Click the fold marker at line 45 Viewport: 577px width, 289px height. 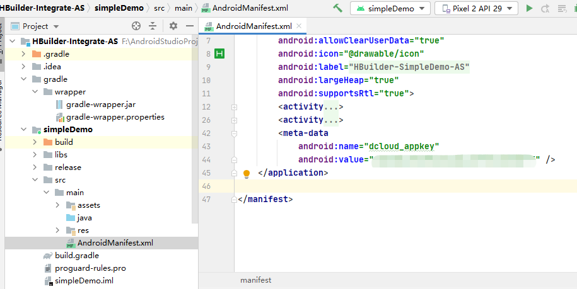(x=234, y=173)
